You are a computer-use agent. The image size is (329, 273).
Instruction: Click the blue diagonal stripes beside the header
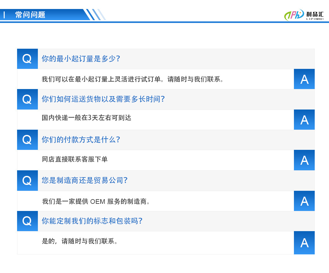96,14
